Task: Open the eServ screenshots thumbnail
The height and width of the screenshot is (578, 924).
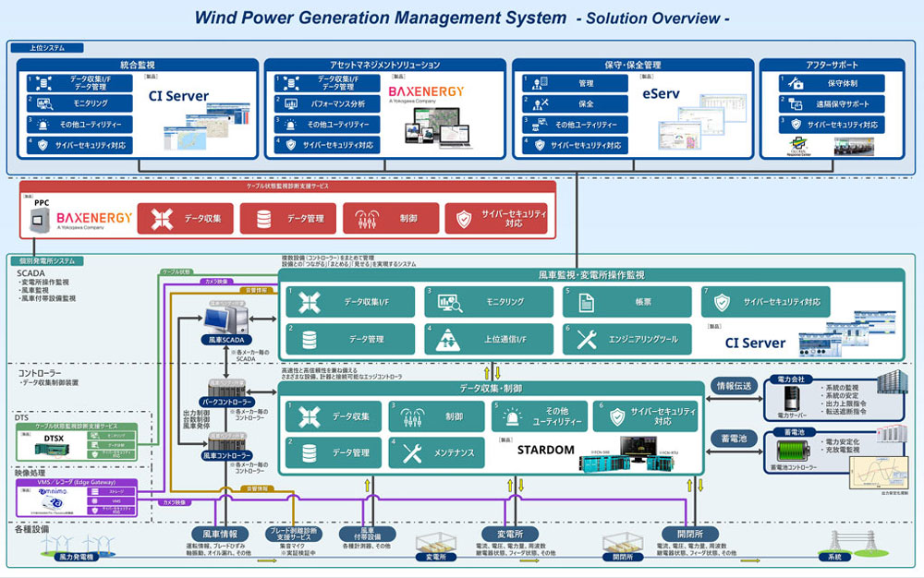Action: click(x=702, y=121)
